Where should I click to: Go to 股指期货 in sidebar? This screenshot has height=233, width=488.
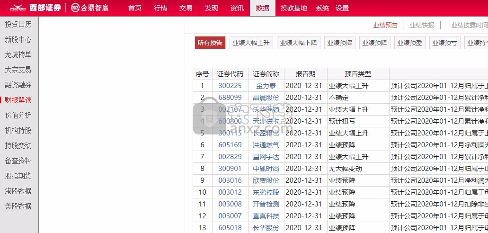point(18,176)
